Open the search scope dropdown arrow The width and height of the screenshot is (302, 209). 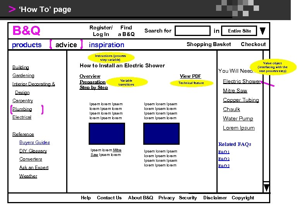[263, 31]
